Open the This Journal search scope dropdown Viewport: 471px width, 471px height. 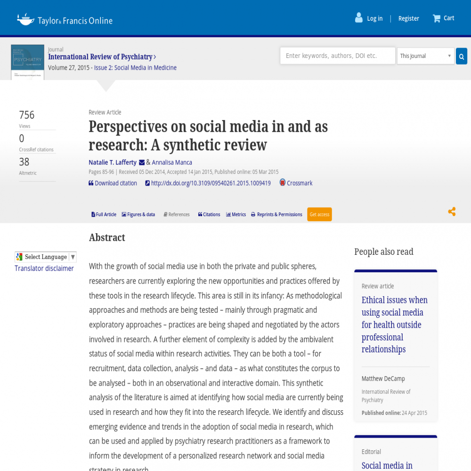pos(425,56)
